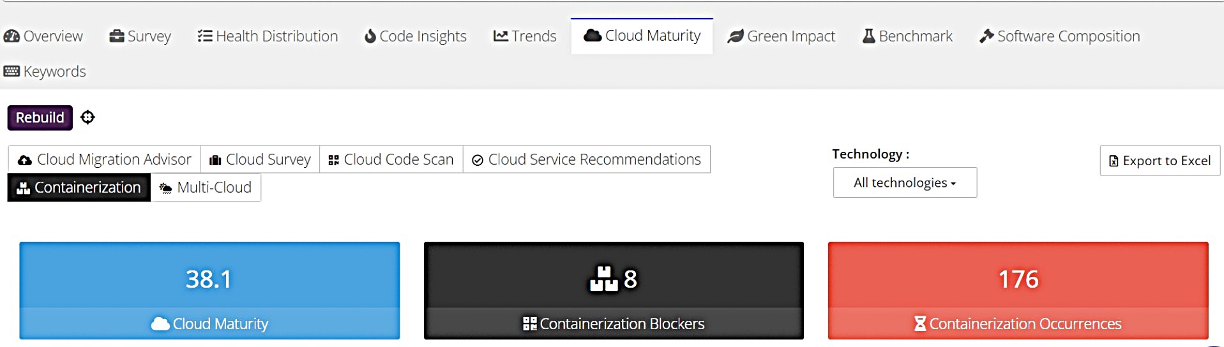Click the cloud icon in Cloud Maturity tile
1224x347 pixels.
(160, 324)
